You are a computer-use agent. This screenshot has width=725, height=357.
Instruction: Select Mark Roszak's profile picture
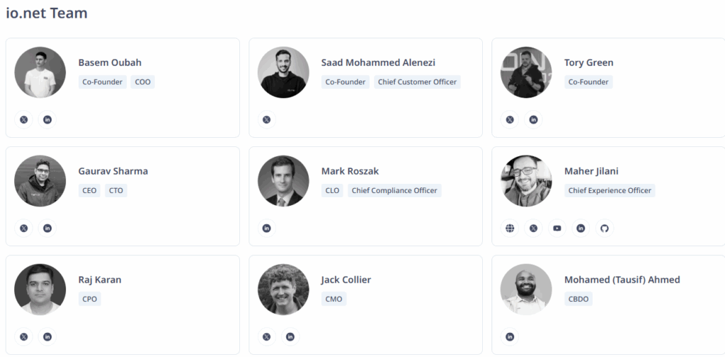[283, 181]
